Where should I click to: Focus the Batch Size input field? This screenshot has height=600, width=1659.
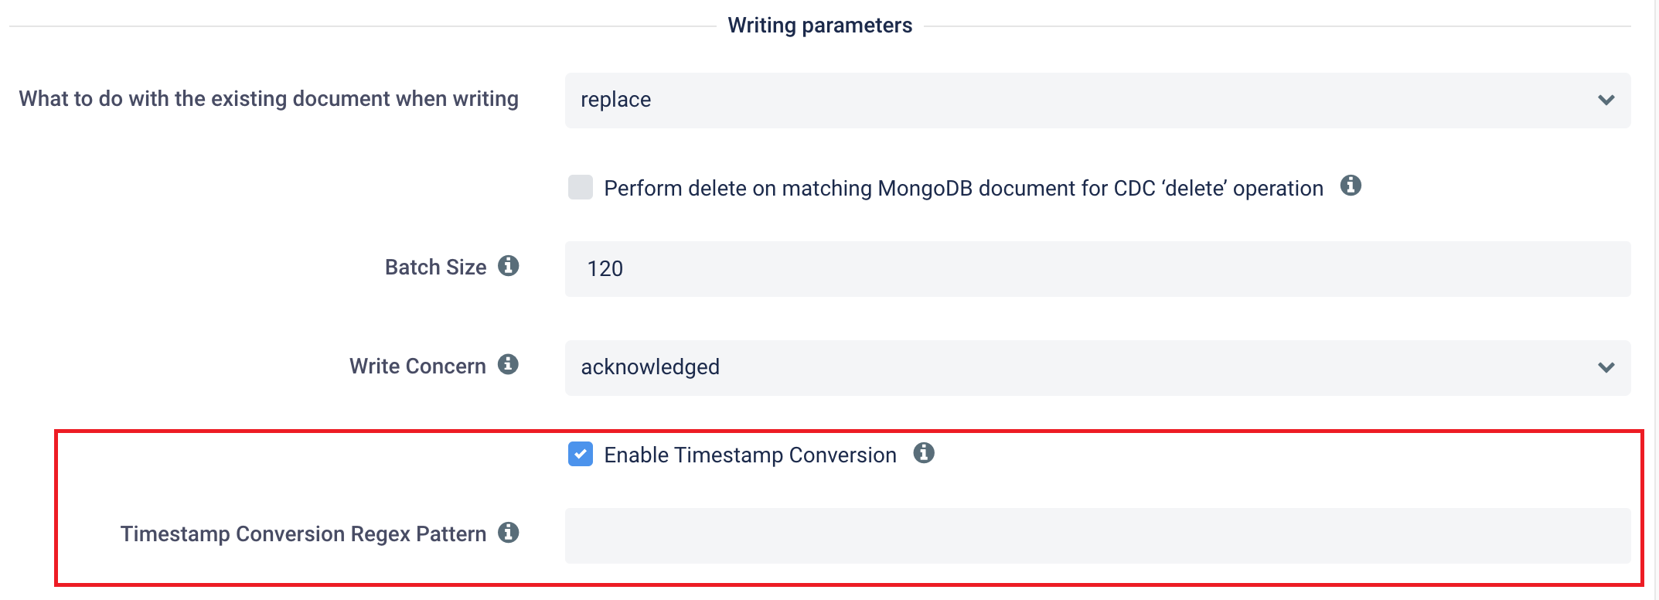click(1098, 269)
